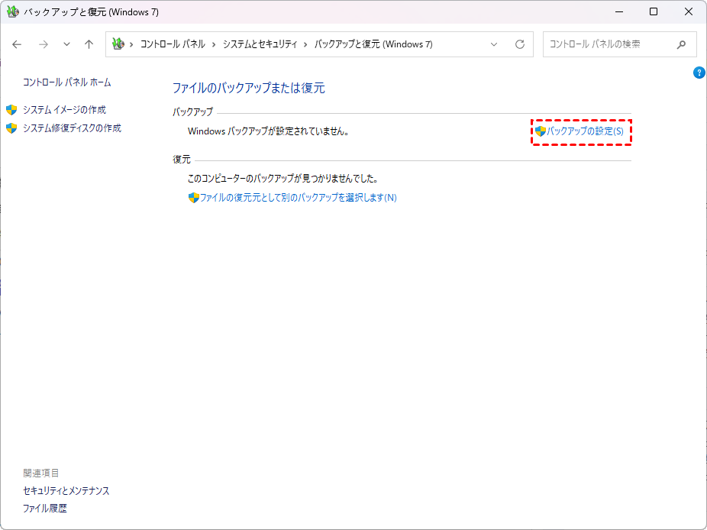Refresh the address bar location
This screenshot has width=707, height=530.
click(520, 44)
